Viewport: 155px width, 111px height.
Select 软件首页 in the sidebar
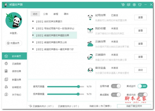tap(14, 56)
